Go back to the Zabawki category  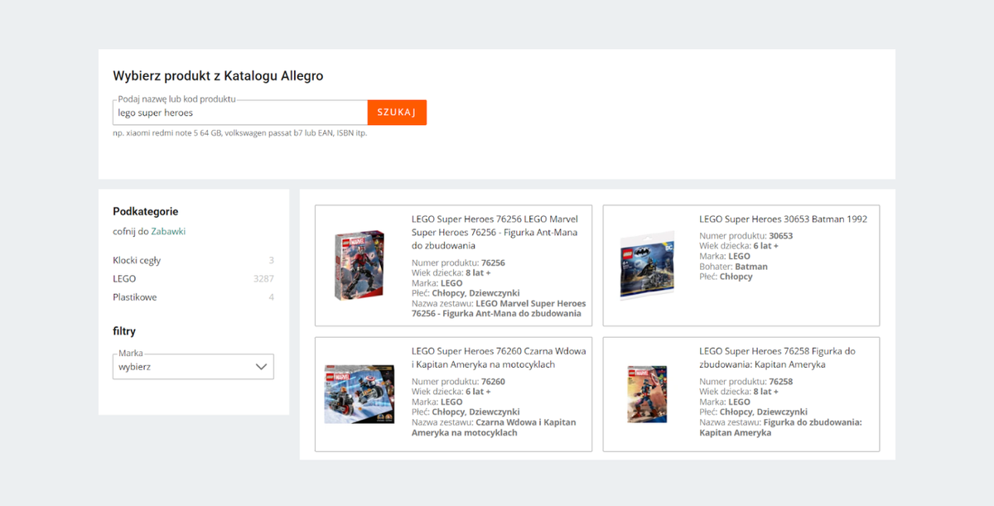pyautogui.click(x=168, y=231)
